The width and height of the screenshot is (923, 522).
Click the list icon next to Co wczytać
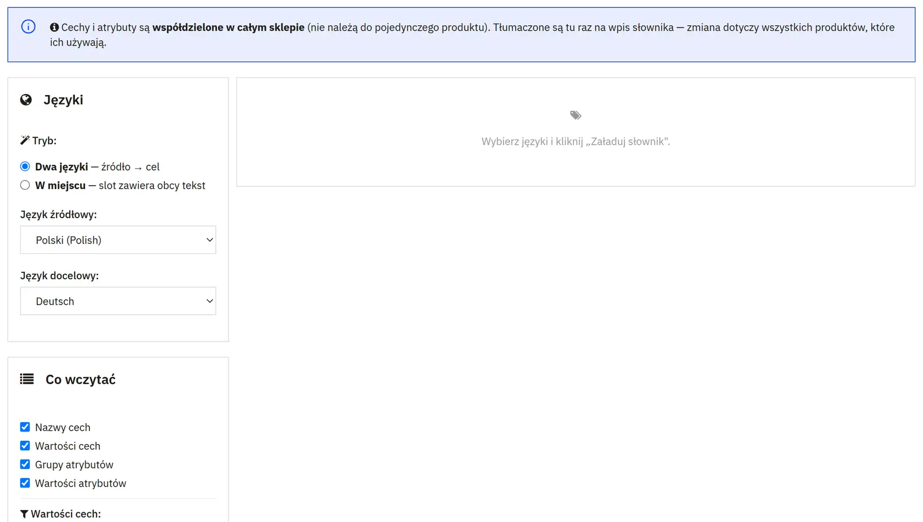27,379
